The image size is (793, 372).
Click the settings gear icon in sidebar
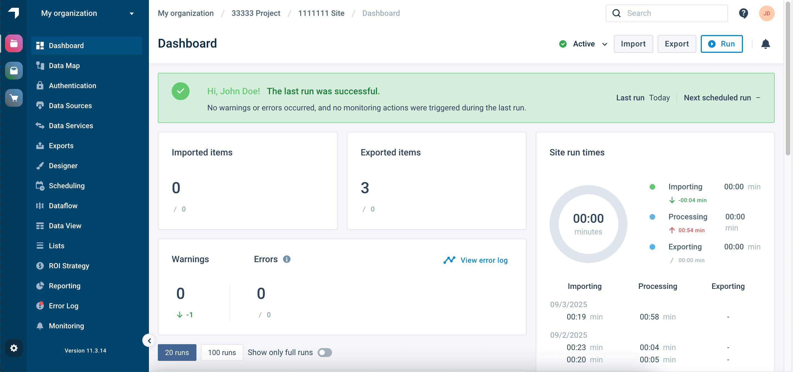14,348
